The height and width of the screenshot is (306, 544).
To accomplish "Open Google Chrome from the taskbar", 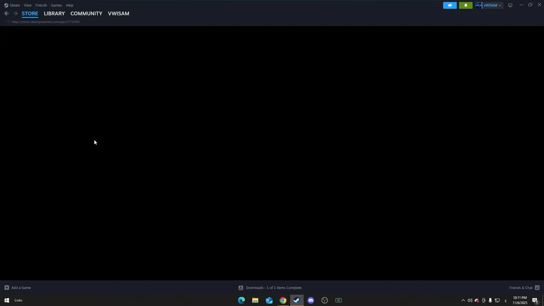I will tap(283, 300).
